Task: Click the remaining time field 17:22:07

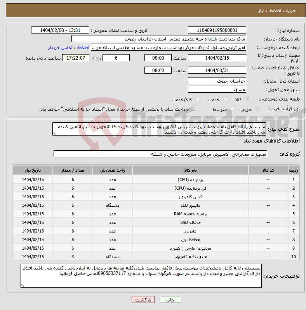Action: pyautogui.click(x=76, y=58)
